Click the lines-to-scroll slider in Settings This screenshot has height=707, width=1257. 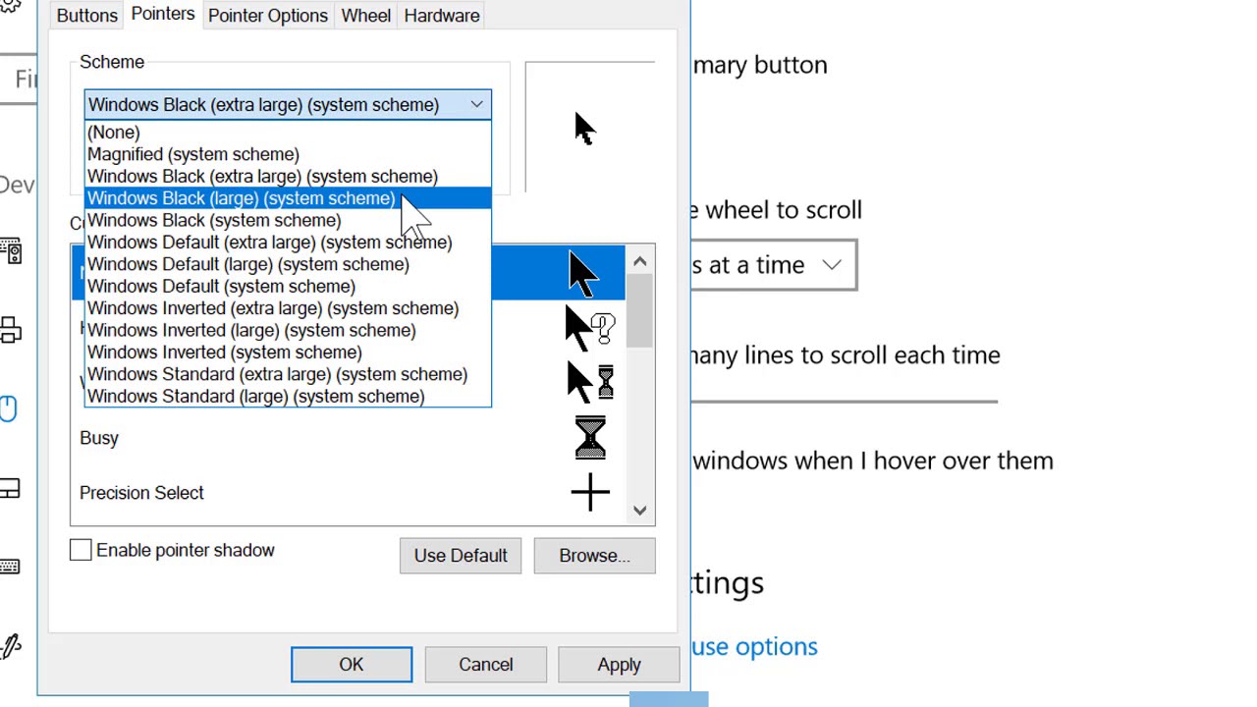pyautogui.click(x=845, y=401)
